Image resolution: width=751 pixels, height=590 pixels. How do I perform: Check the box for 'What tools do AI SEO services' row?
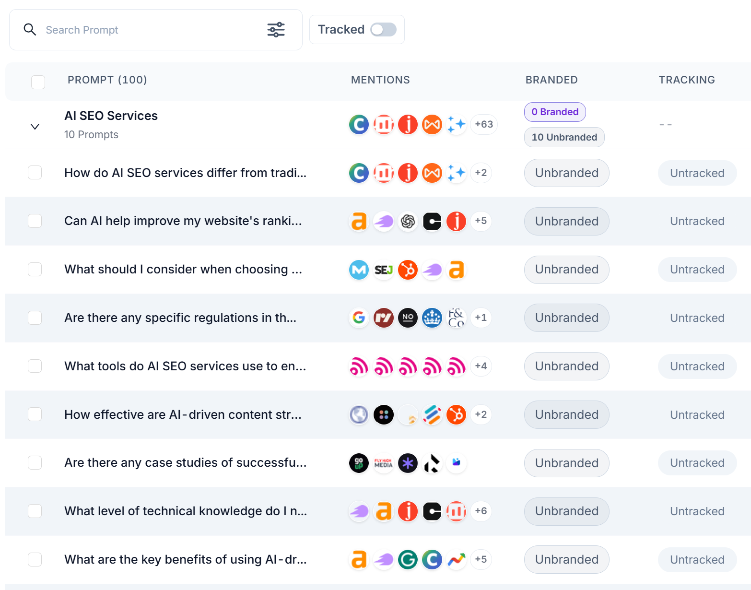pyautogui.click(x=35, y=366)
